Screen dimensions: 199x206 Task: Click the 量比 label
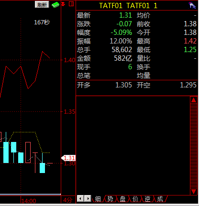coord(144,58)
